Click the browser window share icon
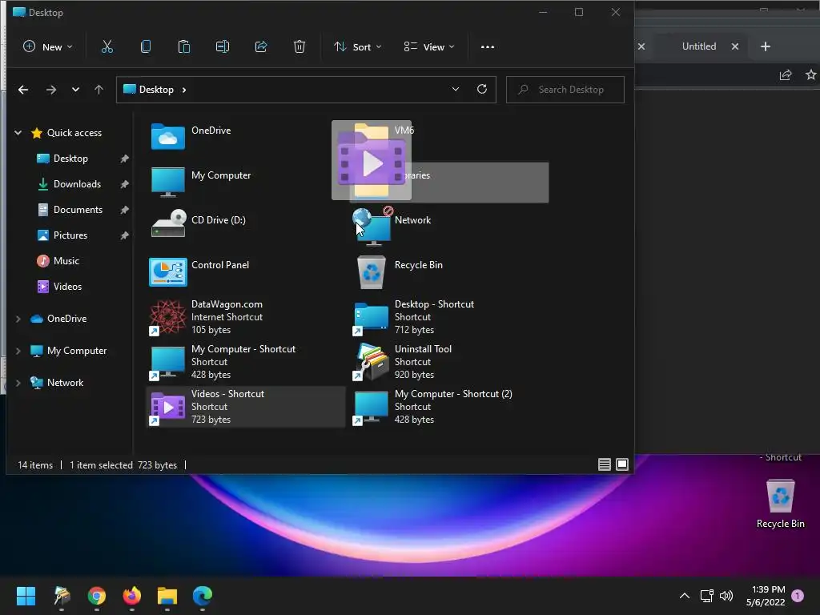The width and height of the screenshot is (820, 615). 786,75
